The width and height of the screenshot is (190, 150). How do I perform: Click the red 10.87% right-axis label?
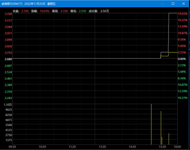tap(183, 33)
